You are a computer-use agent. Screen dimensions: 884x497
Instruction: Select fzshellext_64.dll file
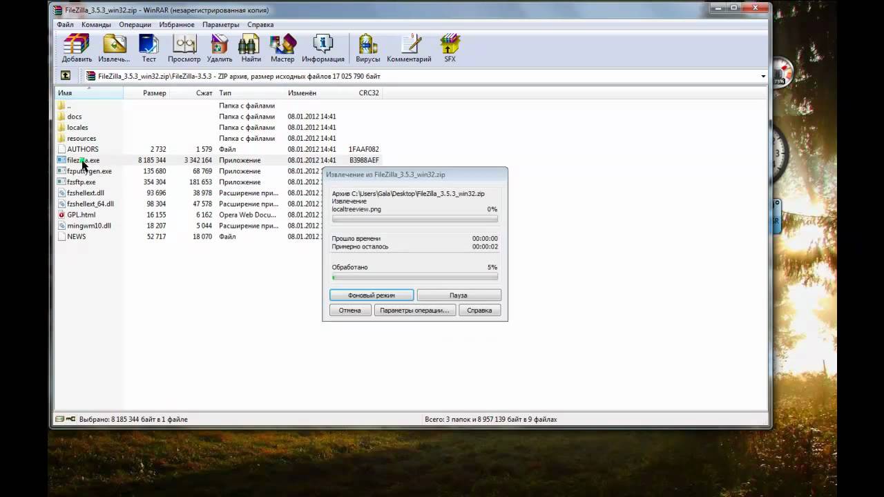90,204
